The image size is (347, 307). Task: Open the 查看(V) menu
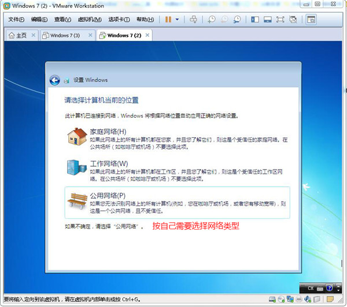[63, 20]
